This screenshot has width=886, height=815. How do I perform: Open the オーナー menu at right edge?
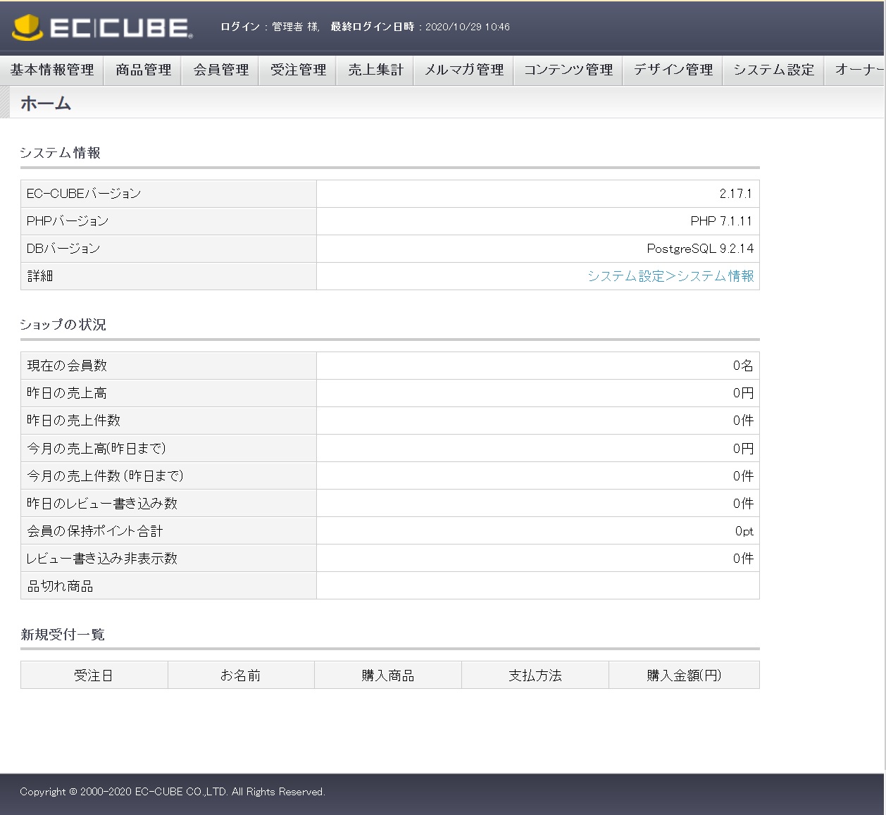pos(855,70)
